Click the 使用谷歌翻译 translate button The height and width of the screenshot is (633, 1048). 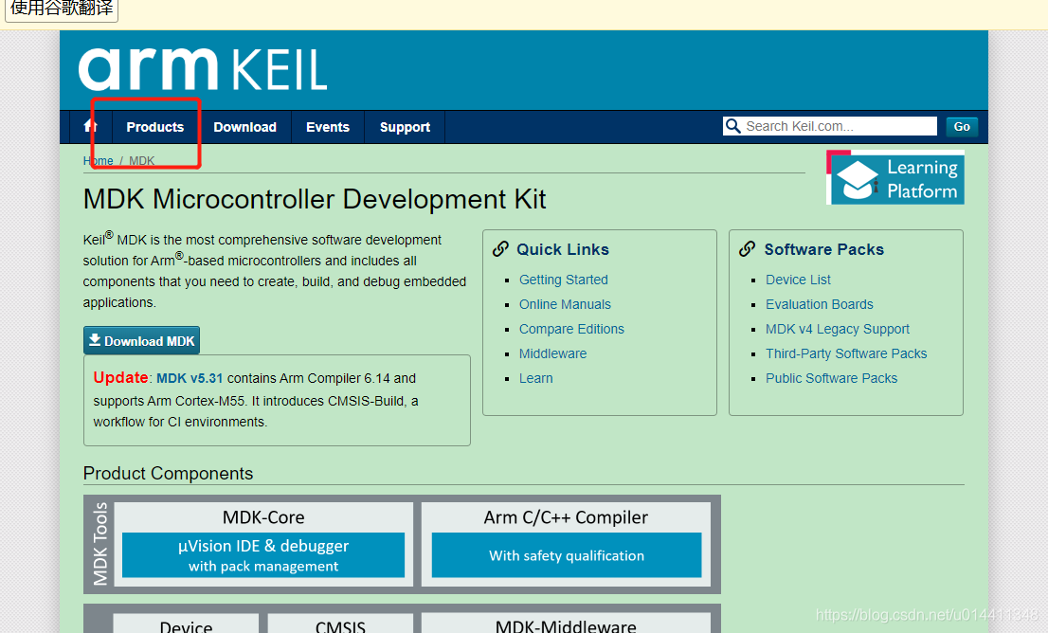[62, 9]
